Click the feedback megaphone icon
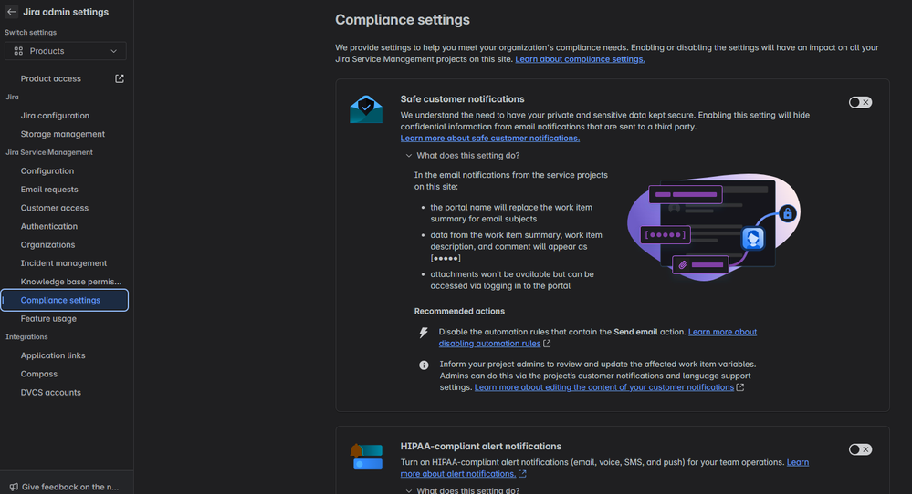The height and width of the screenshot is (494, 912). pyautogui.click(x=14, y=487)
